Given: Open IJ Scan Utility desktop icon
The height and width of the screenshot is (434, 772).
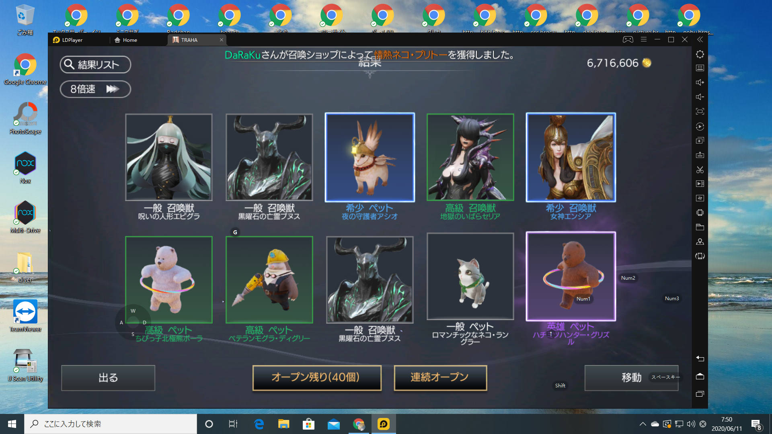Looking at the screenshot, I should [25, 365].
